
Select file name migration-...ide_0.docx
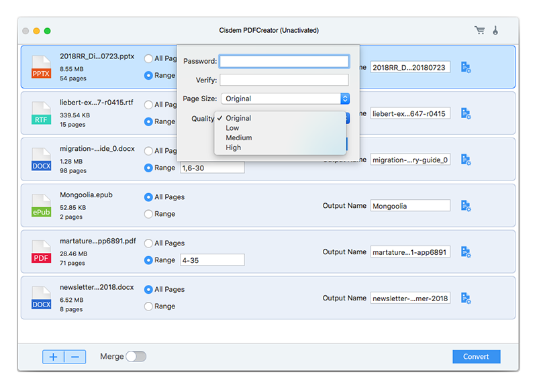[97, 148]
